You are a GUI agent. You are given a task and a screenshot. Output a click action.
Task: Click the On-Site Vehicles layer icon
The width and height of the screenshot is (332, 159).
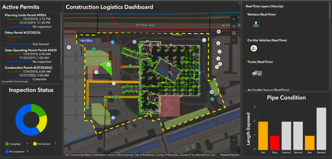coord(254,48)
